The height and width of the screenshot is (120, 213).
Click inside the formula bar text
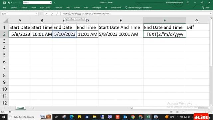(x=87, y=14)
